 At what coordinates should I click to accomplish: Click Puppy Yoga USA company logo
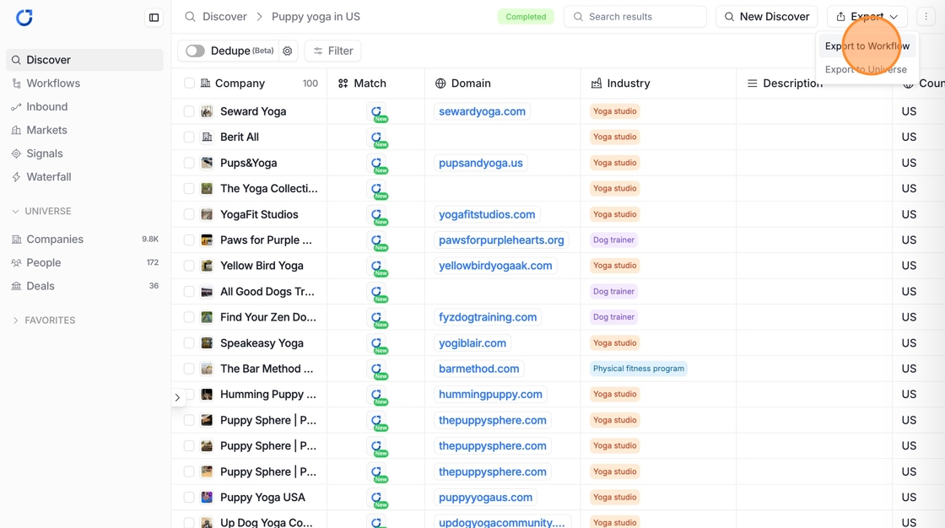(207, 498)
